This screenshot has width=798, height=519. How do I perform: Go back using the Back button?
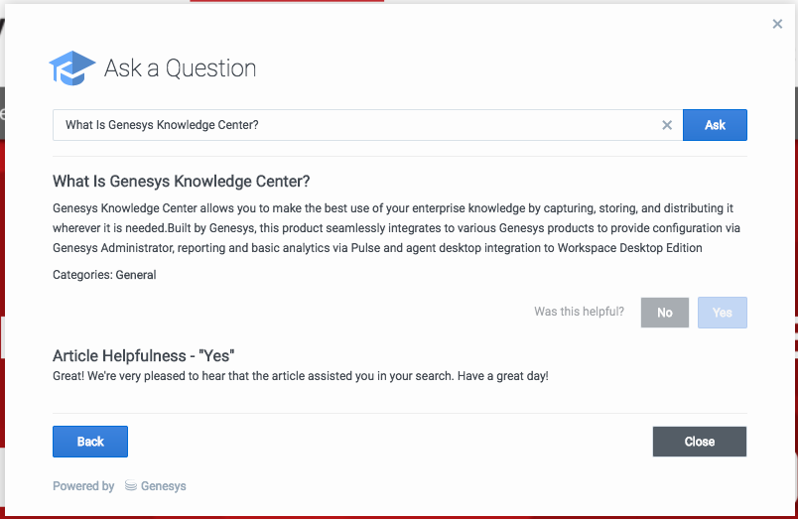(x=90, y=442)
